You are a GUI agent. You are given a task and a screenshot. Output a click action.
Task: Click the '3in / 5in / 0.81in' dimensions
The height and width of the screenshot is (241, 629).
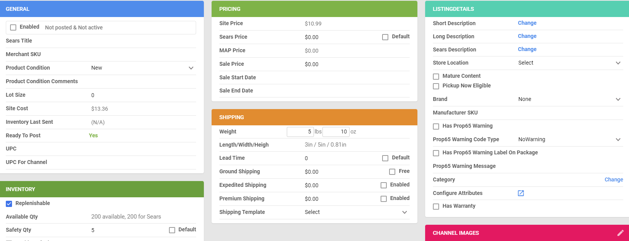point(326,145)
